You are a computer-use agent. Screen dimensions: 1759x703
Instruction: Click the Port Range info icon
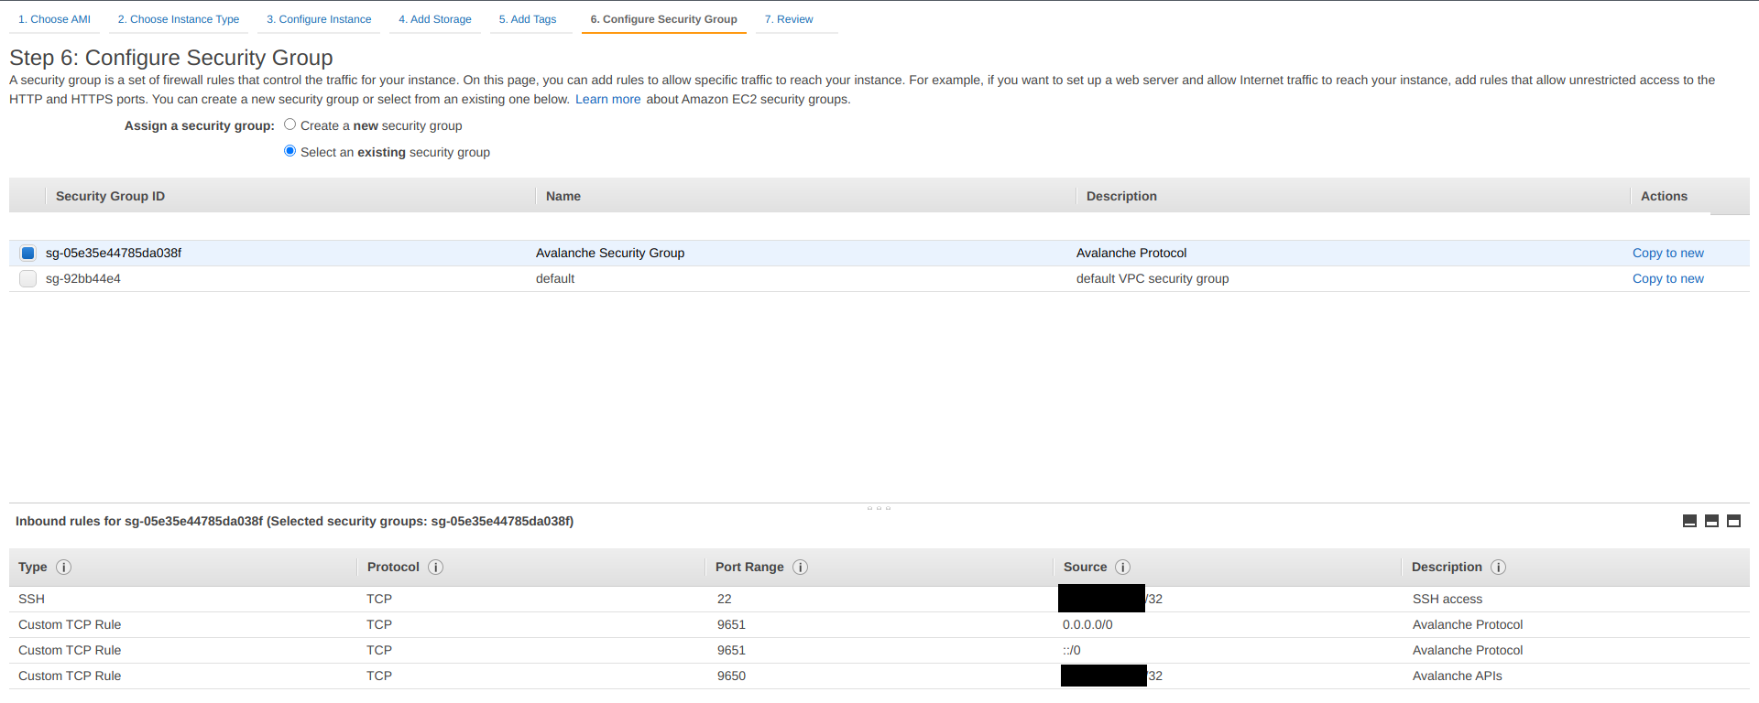[800, 568]
